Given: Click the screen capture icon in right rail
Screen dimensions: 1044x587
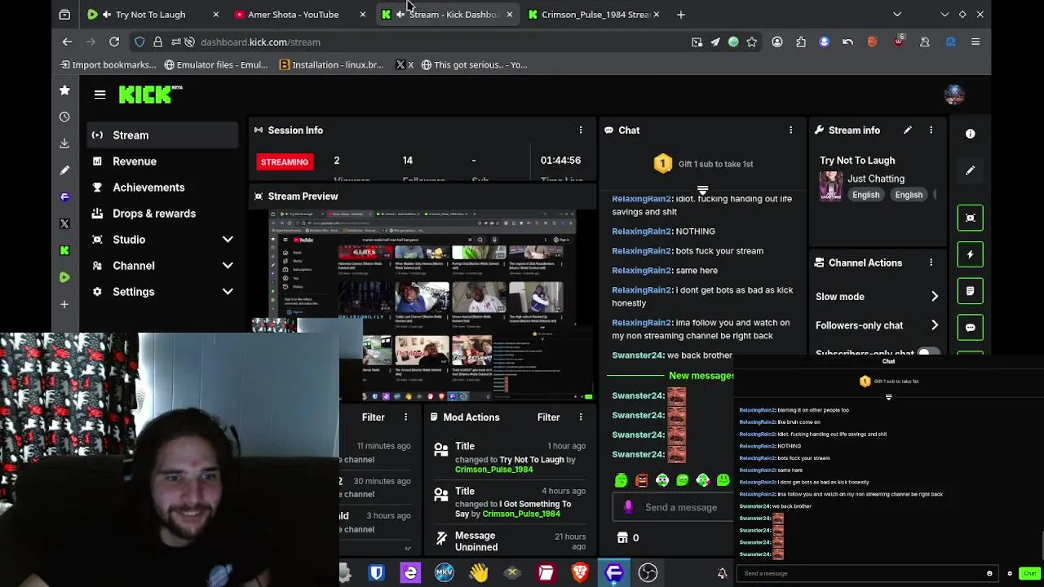Looking at the screenshot, I should (x=971, y=218).
